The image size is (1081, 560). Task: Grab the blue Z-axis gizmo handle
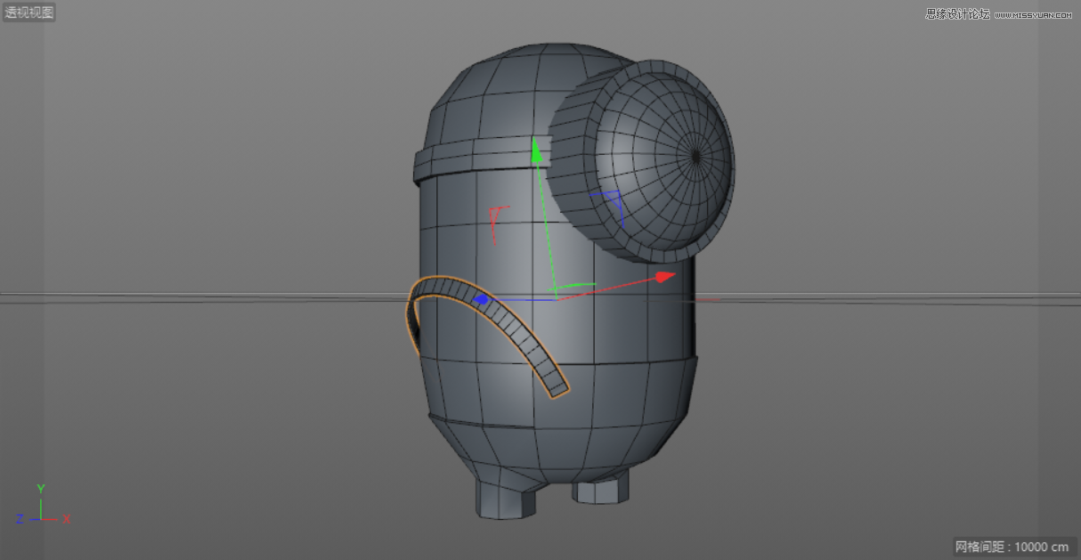click(x=481, y=299)
